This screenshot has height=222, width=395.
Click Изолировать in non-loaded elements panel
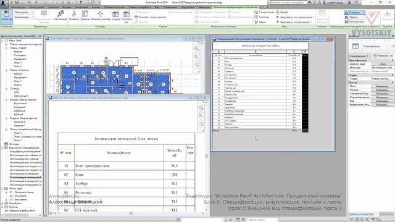[x=354, y=22]
